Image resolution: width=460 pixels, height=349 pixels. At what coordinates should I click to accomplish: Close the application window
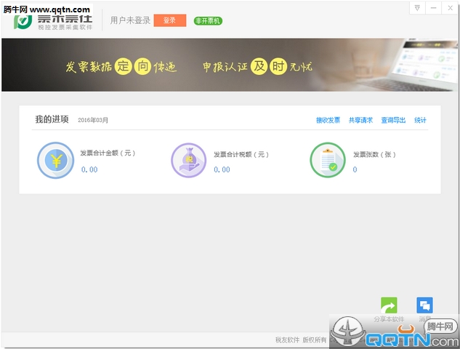coord(450,8)
